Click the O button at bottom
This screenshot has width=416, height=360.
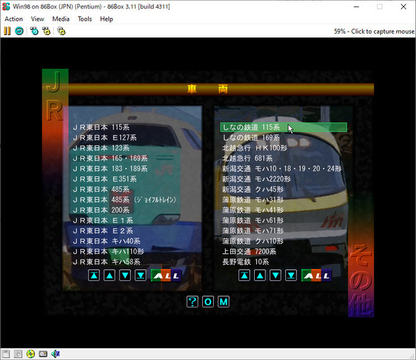coord(208,302)
